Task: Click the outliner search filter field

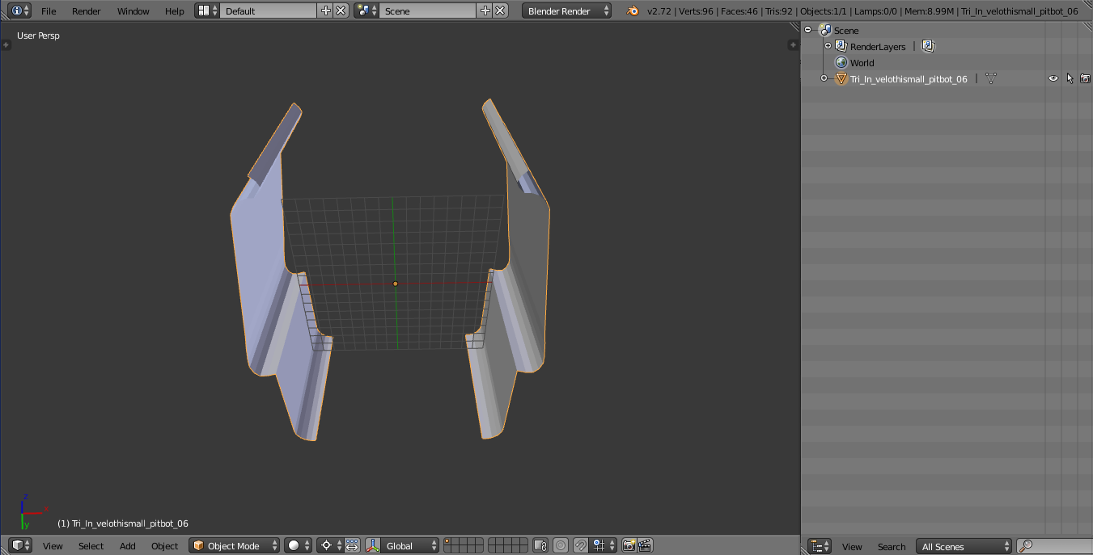Action: [x=1054, y=546]
